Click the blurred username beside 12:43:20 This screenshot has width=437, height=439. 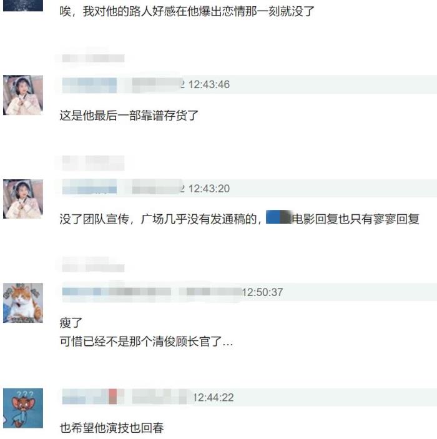point(89,187)
